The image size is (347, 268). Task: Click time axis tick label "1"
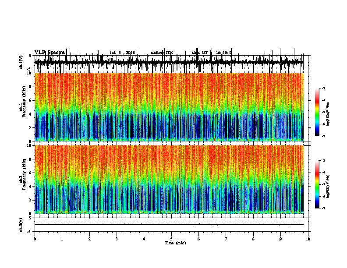tap(62, 239)
